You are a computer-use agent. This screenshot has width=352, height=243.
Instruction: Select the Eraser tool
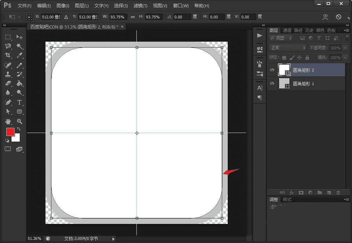pyautogui.click(x=8, y=83)
